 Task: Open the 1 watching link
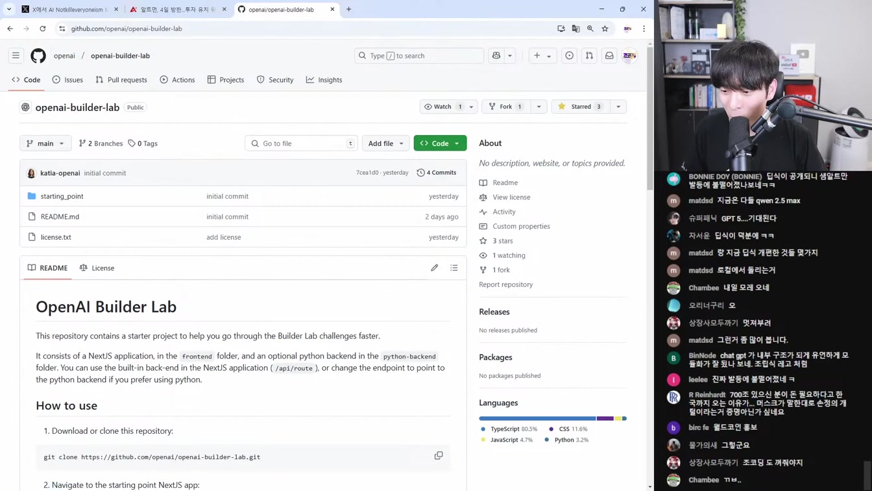(509, 255)
